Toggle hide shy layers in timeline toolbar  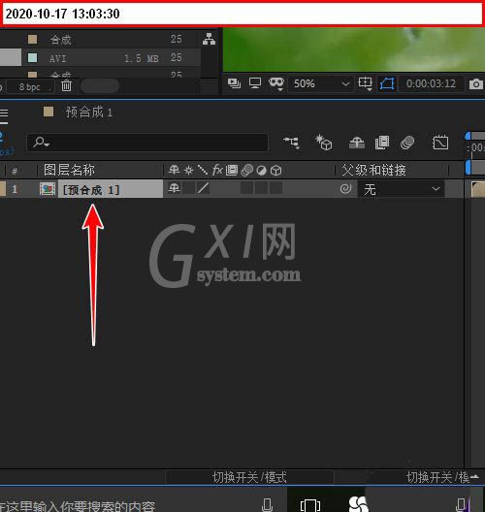(357, 143)
